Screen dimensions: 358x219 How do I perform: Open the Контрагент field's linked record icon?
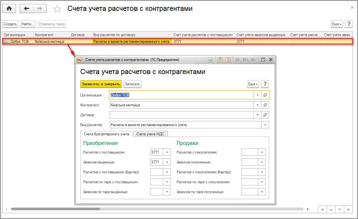[266, 105]
